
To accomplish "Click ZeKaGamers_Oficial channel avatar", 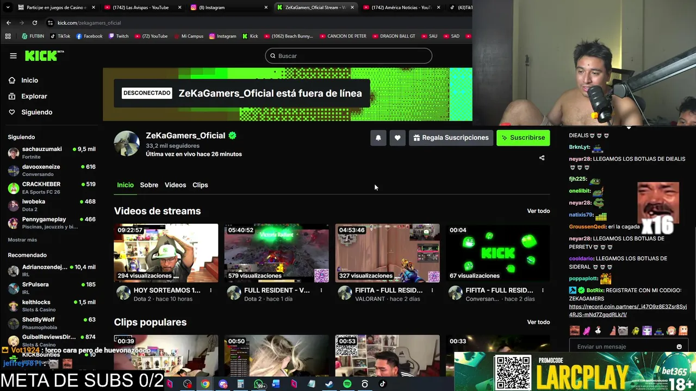I will pos(127,143).
